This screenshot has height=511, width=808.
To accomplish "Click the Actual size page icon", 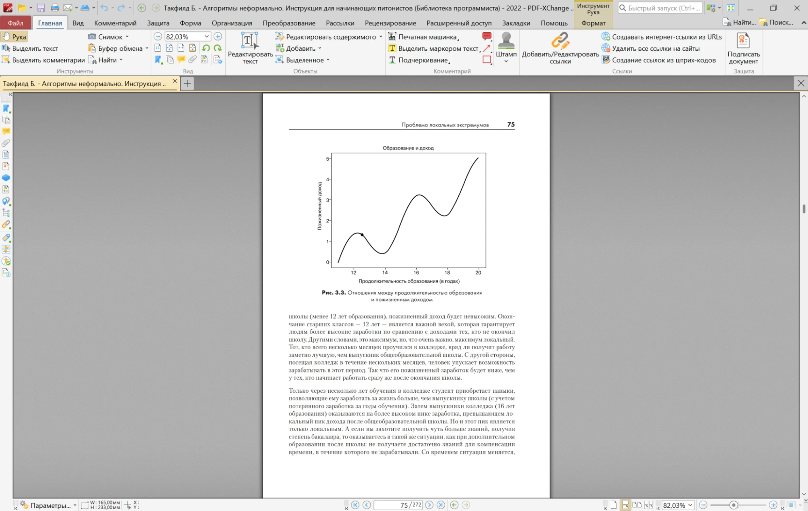I will (x=158, y=48).
